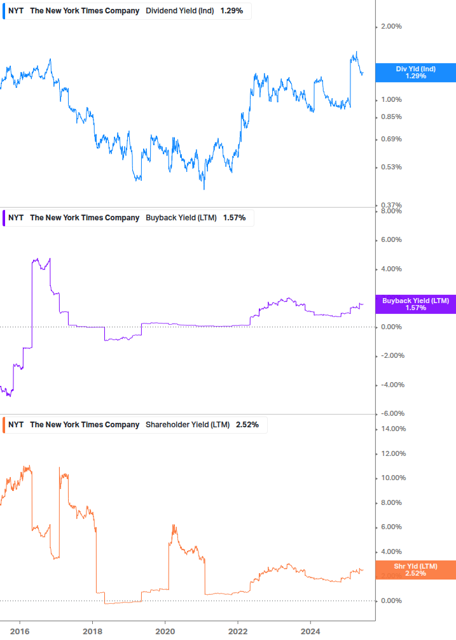Click the 2018 label on the time axis
The image size is (456, 640).
point(92,632)
